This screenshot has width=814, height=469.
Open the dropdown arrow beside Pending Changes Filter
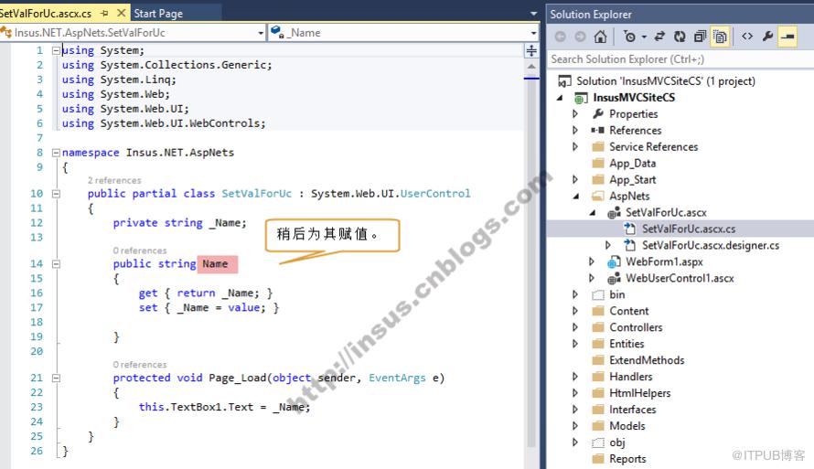(644, 37)
